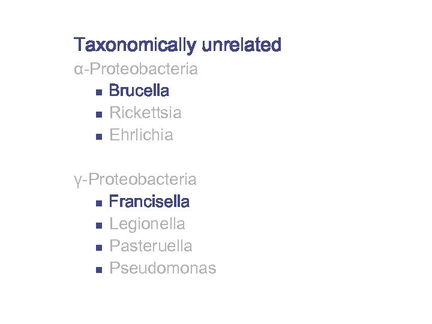Image resolution: width=432 pixels, height=324 pixels.
Task: Select the Legionella list entry
Action: click(x=147, y=224)
